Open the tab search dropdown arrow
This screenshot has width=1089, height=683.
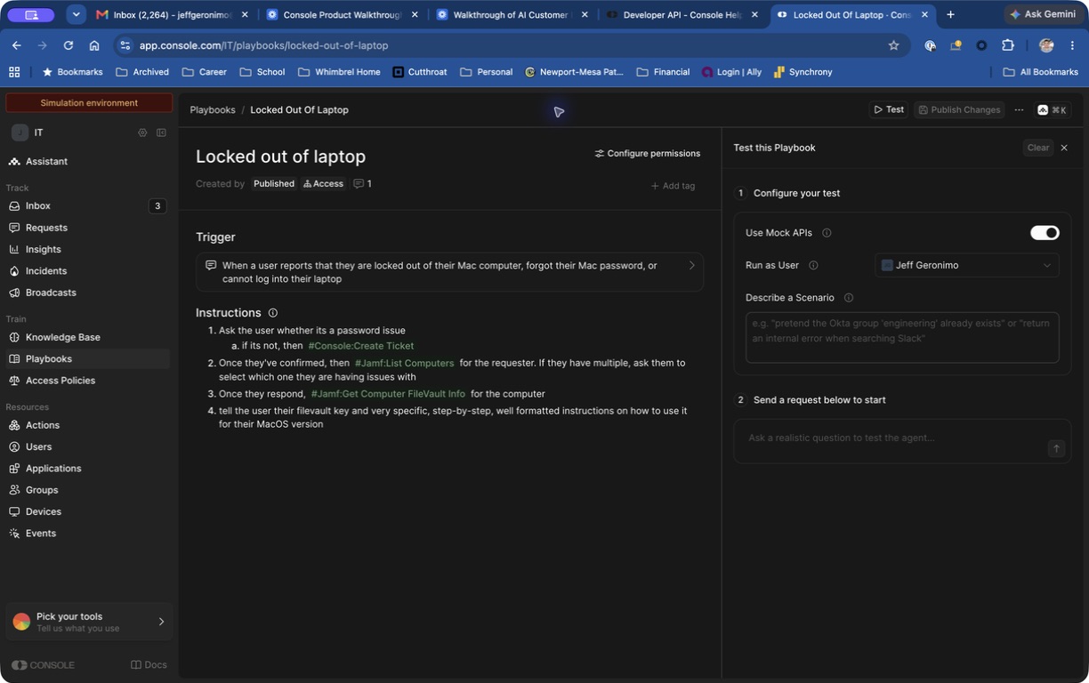click(x=77, y=15)
